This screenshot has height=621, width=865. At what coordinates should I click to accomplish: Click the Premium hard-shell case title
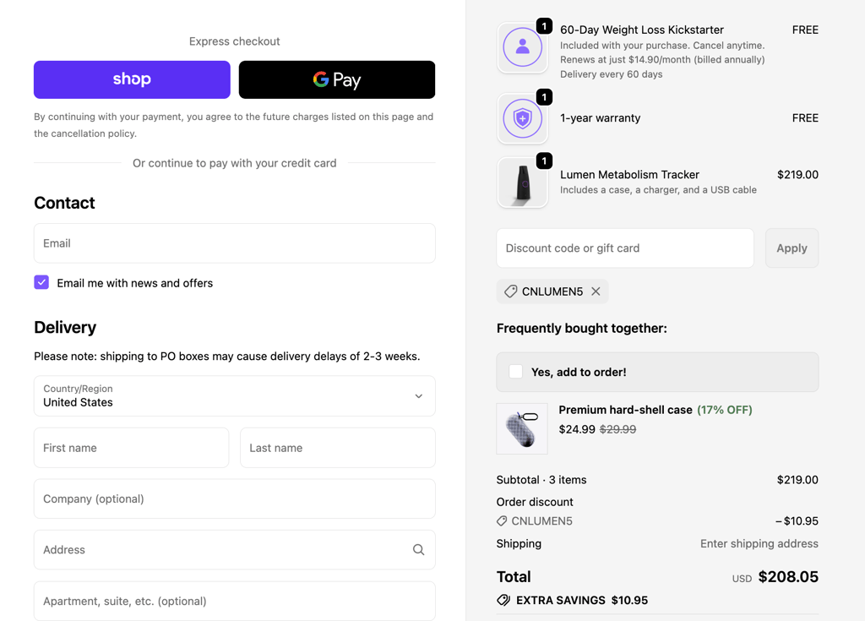click(x=625, y=410)
